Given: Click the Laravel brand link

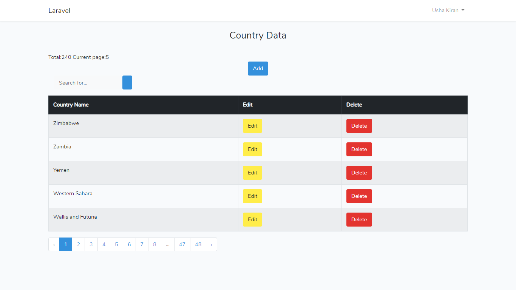Looking at the screenshot, I should (x=59, y=11).
